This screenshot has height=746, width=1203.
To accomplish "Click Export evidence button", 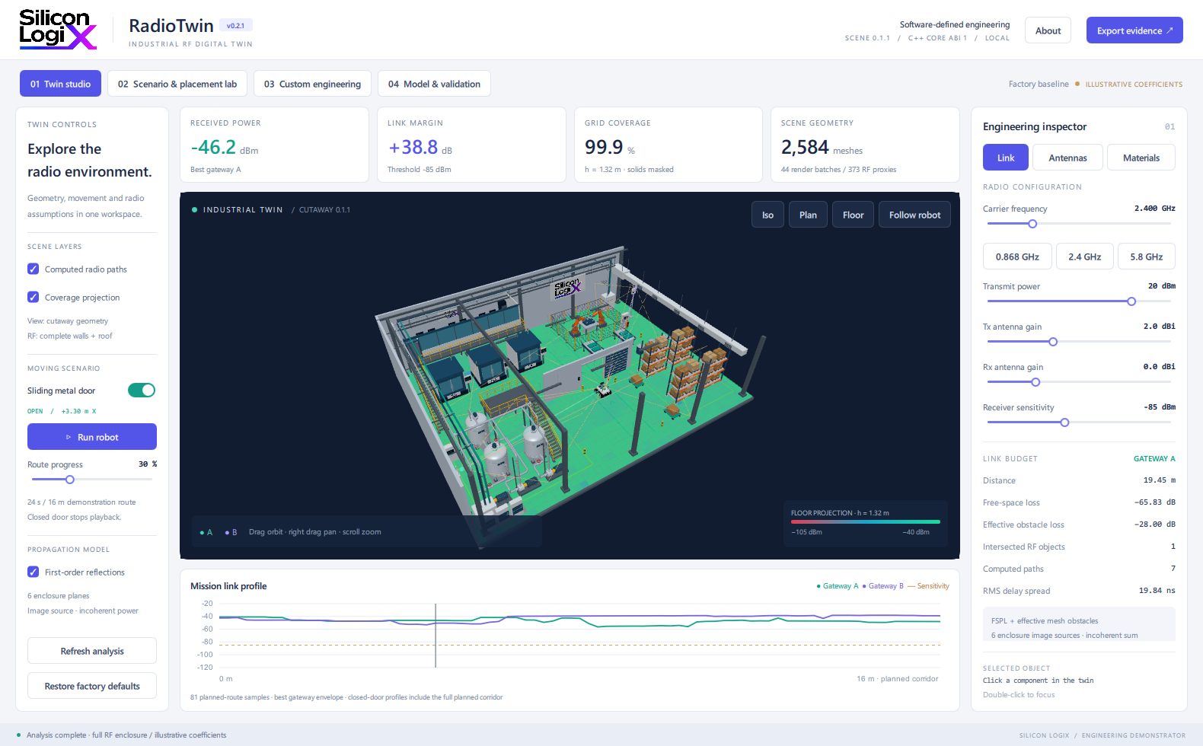I will point(1134,30).
